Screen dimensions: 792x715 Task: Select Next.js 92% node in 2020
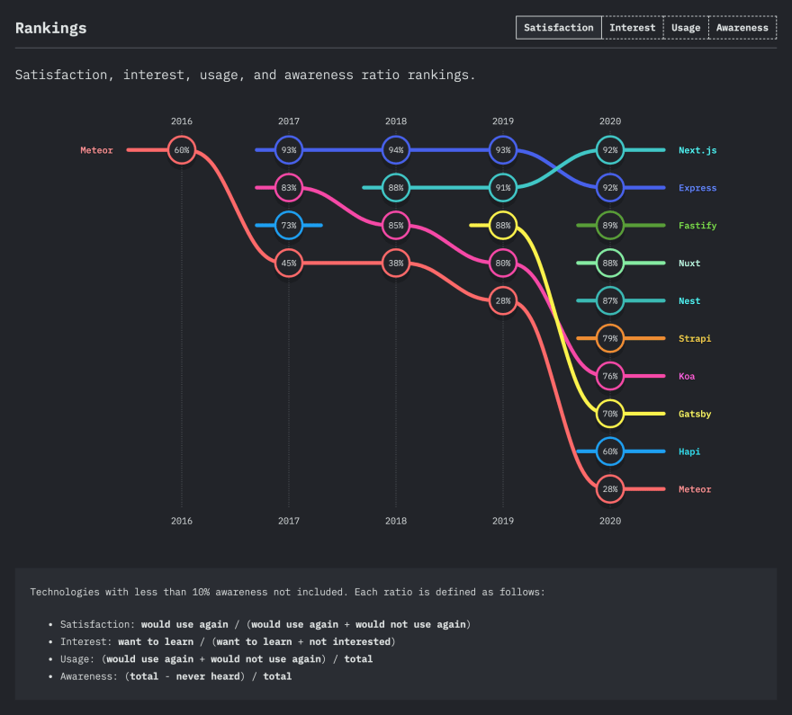[610, 150]
